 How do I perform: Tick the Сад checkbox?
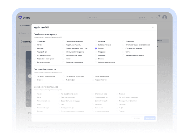[x=59, y=104]
